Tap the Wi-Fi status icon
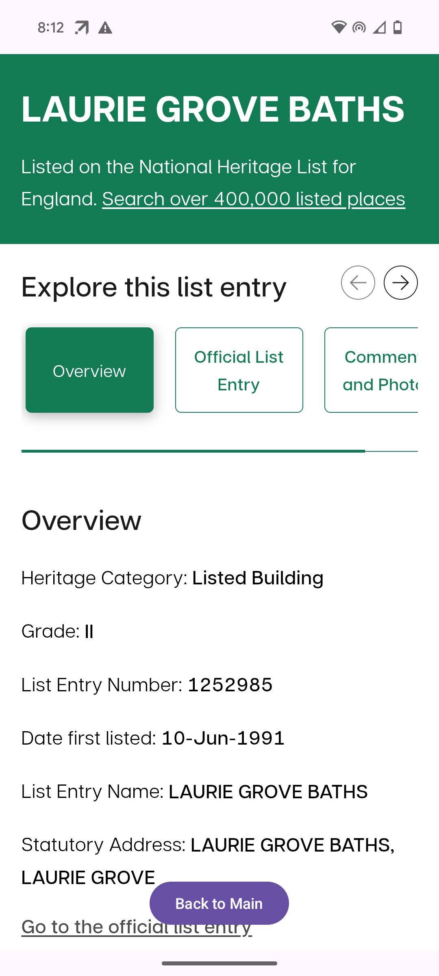The height and width of the screenshot is (976, 439). (x=339, y=27)
